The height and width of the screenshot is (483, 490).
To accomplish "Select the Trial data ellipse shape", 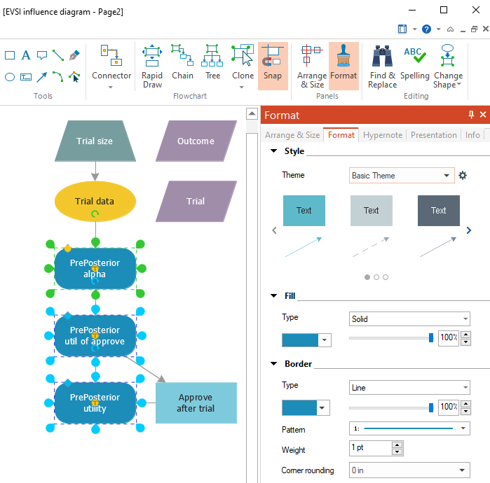I will tap(95, 202).
